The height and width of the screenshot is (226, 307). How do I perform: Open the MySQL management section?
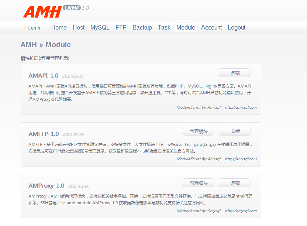click(x=100, y=27)
